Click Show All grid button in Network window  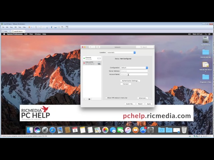coord(98,47)
